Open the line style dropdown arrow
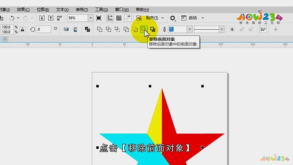 (222, 29)
